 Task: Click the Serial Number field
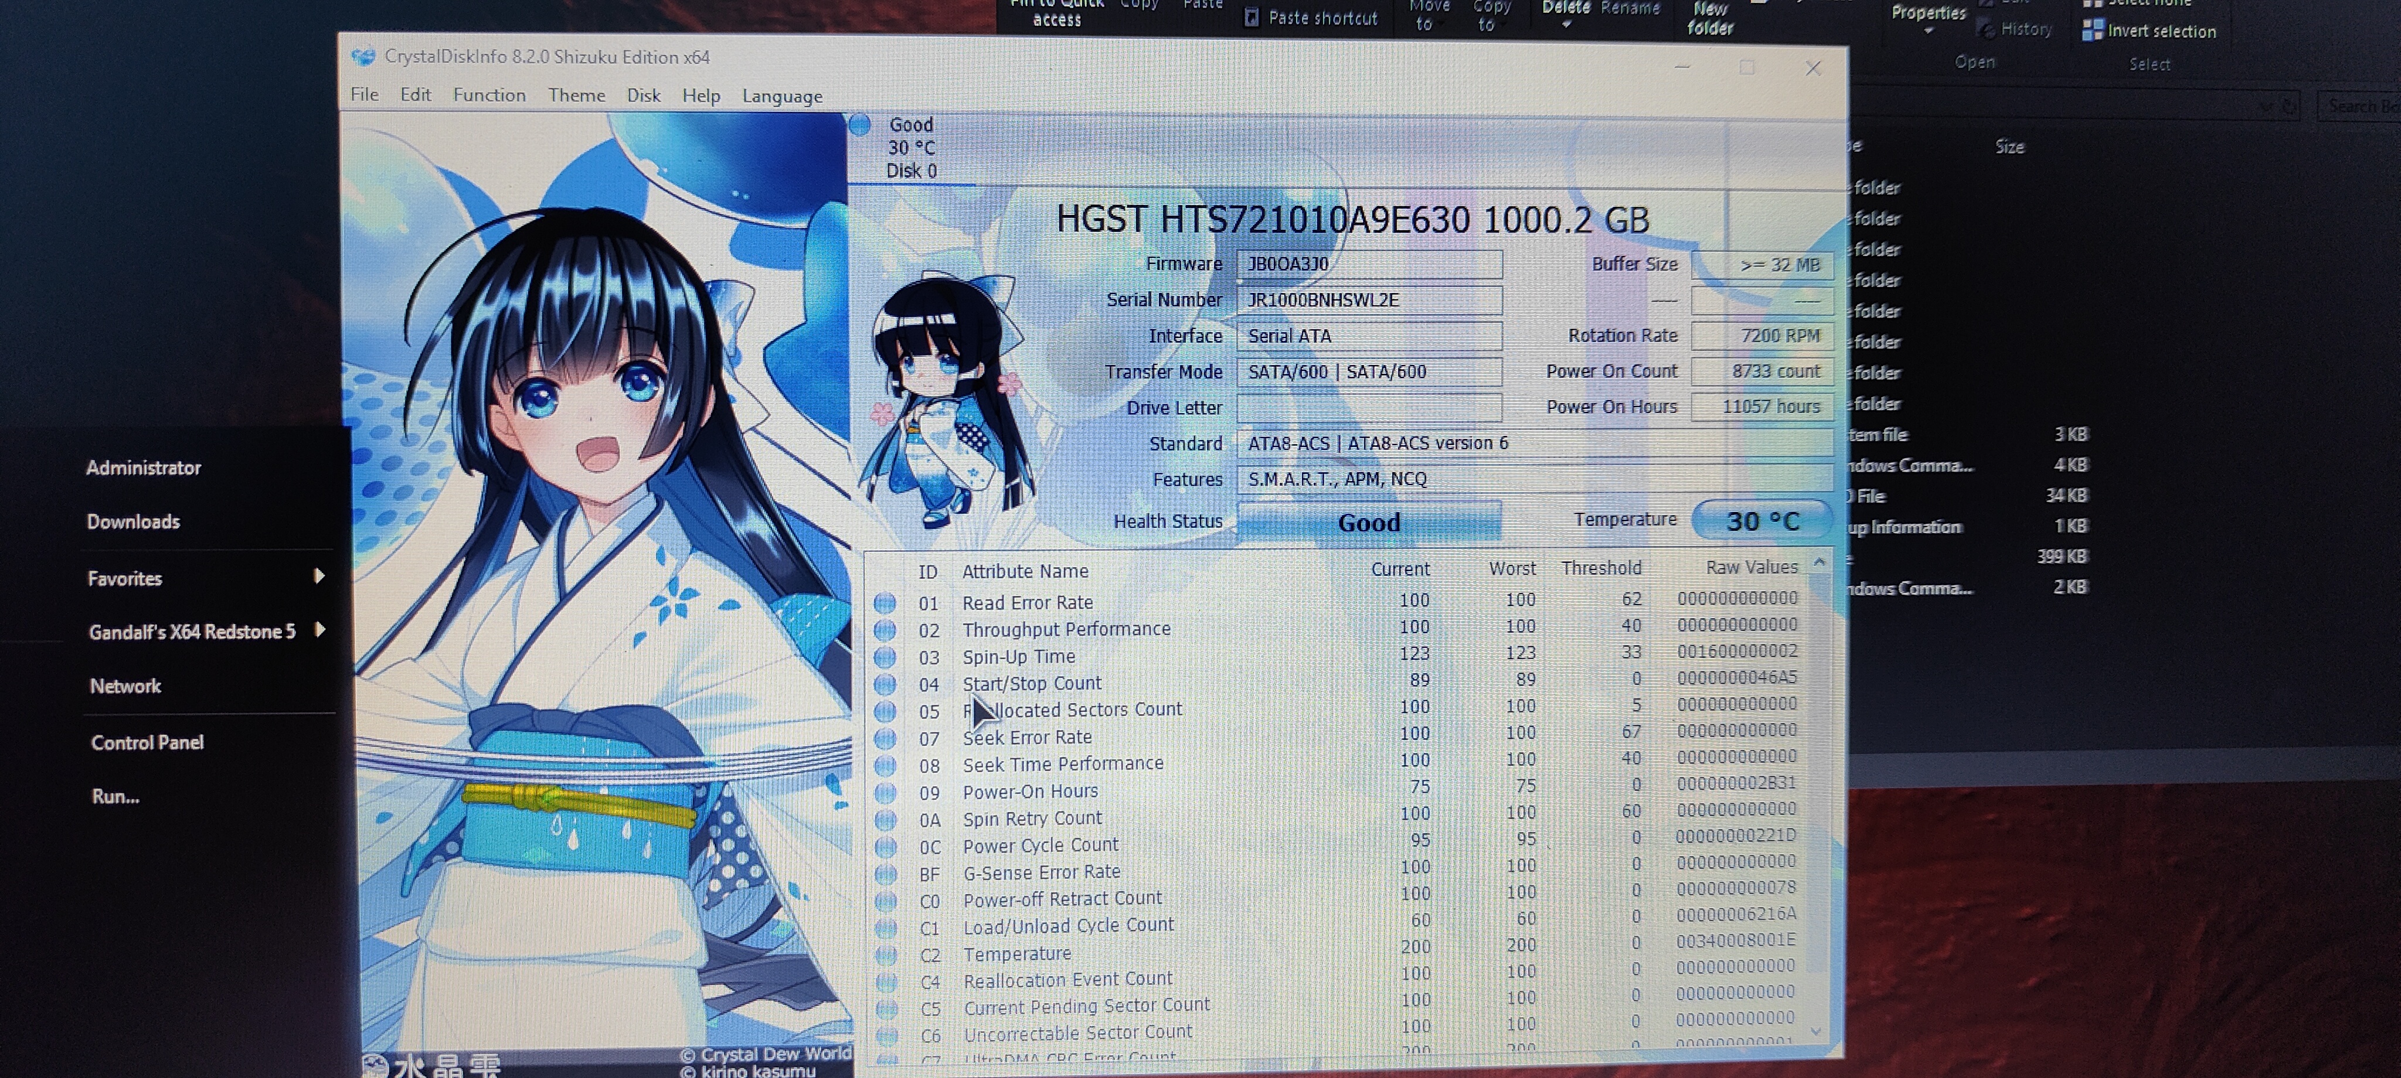1368,300
